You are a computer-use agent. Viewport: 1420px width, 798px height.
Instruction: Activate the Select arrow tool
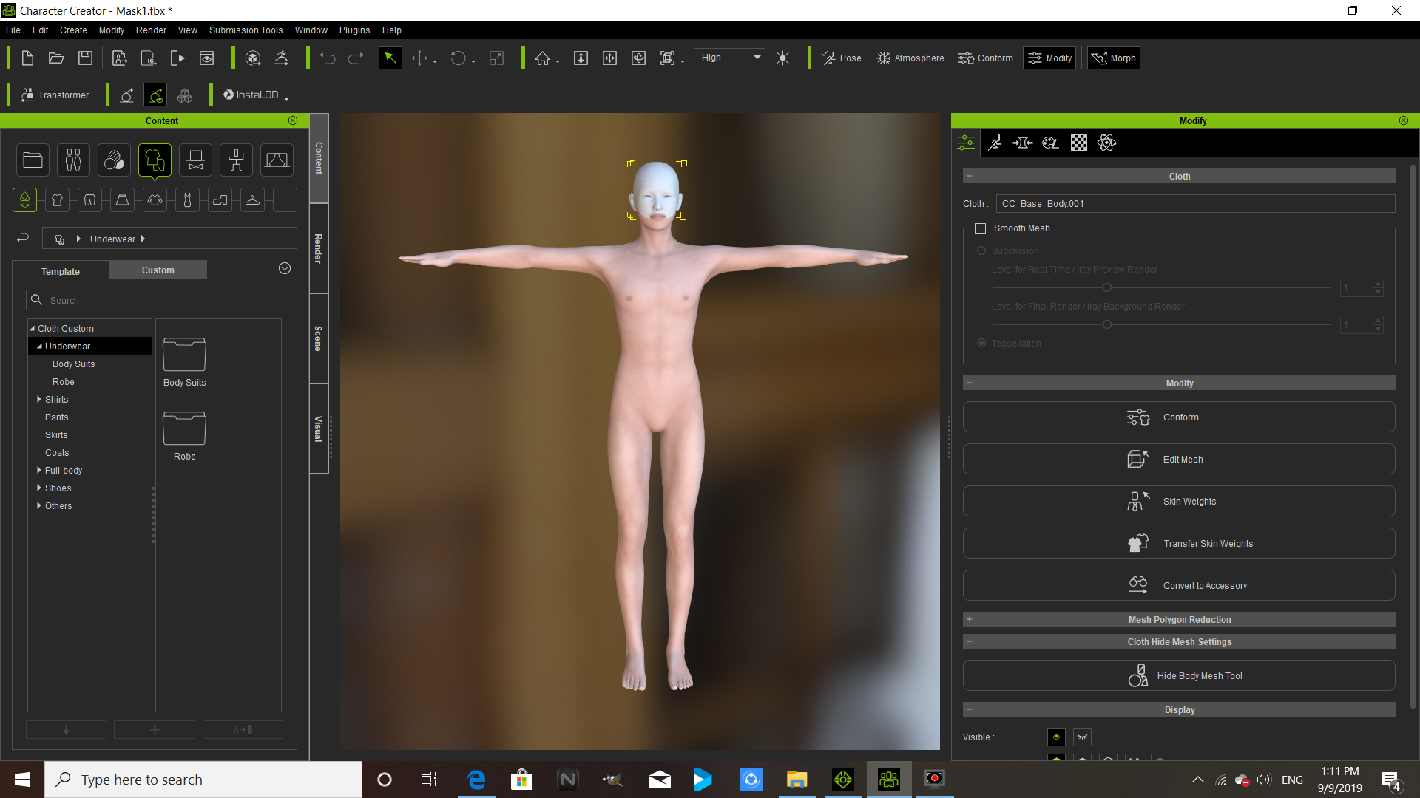click(x=390, y=58)
